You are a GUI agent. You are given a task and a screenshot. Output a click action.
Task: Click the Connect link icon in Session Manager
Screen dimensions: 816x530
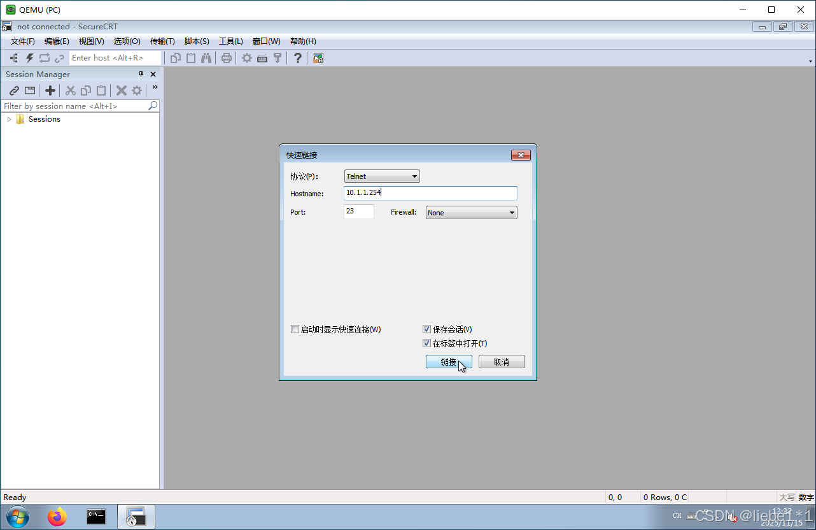(x=14, y=90)
